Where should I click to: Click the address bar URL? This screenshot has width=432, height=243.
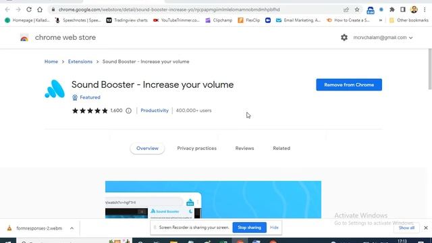click(x=169, y=9)
